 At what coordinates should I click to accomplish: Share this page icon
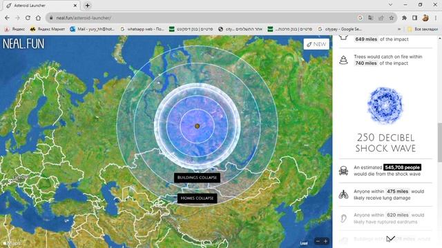click(x=381, y=18)
